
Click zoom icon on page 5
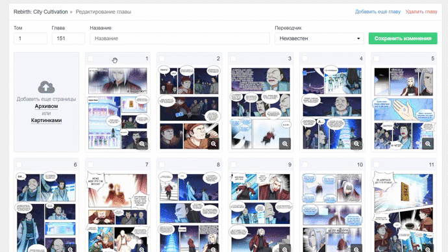click(x=428, y=144)
